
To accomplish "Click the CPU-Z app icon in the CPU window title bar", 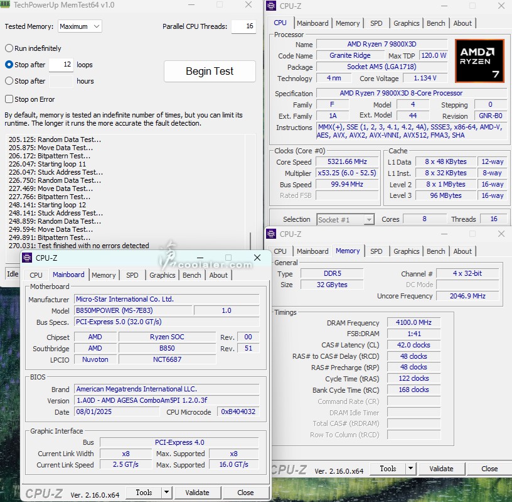I will (271, 6).
